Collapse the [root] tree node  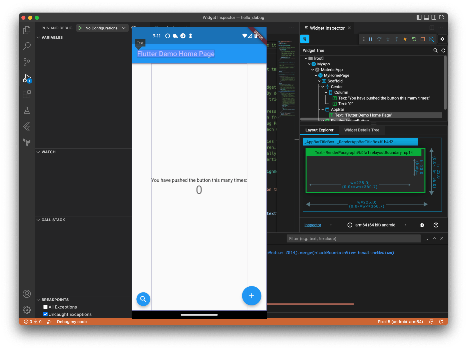click(306, 58)
